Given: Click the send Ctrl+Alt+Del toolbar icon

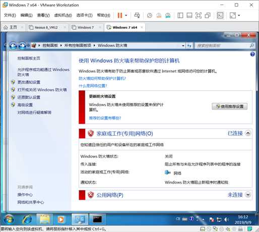Looking at the screenshot, I should pyautogui.click(x=137, y=16).
